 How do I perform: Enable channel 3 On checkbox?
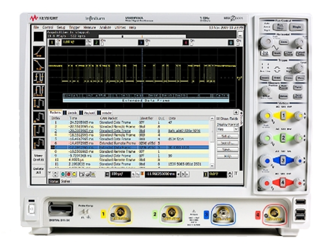tap(147, 44)
